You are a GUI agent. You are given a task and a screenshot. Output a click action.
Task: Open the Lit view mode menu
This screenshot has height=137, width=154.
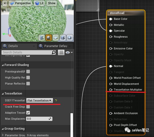pyautogui.click(x=39, y=3)
